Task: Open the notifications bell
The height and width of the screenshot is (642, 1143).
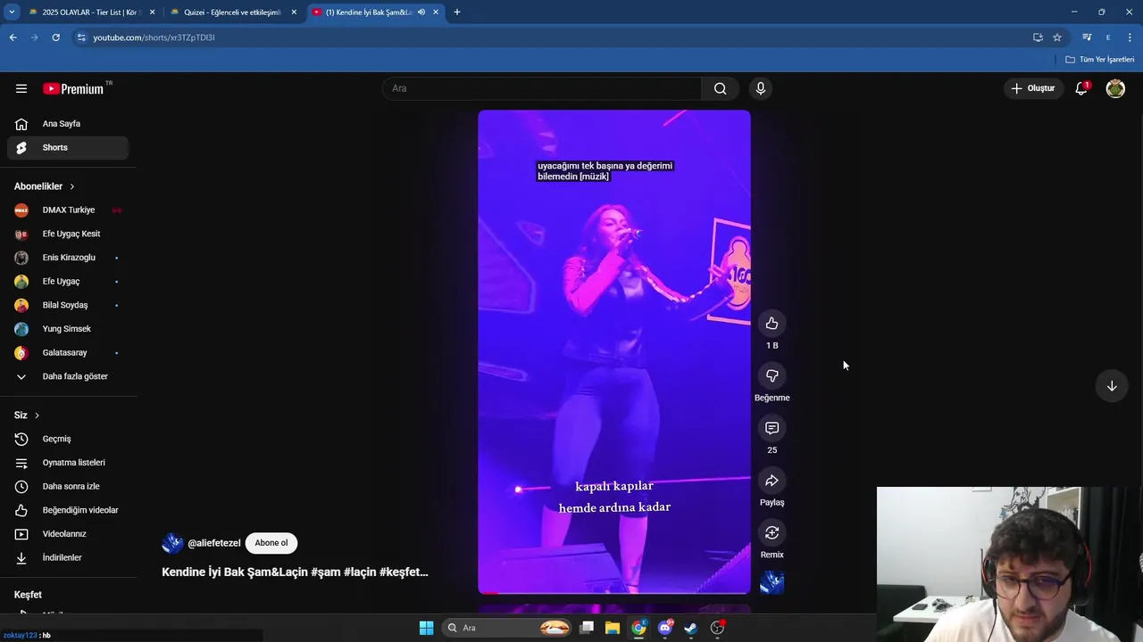Action: 1081,88
